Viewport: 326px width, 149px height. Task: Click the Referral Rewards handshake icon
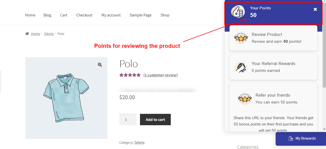point(241,67)
